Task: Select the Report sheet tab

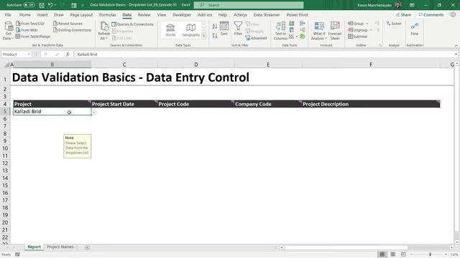Action: point(34,247)
